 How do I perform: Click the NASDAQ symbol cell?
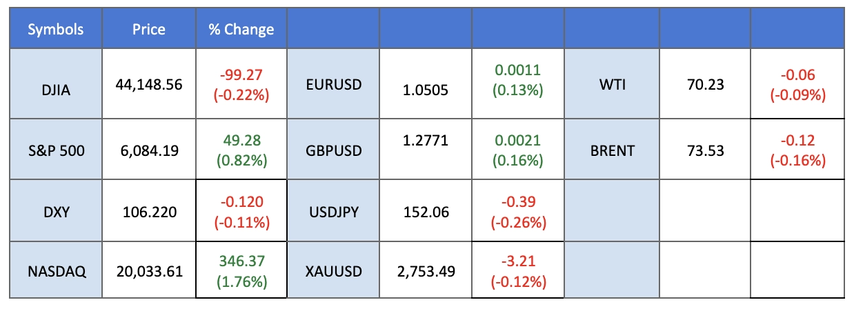(x=56, y=272)
